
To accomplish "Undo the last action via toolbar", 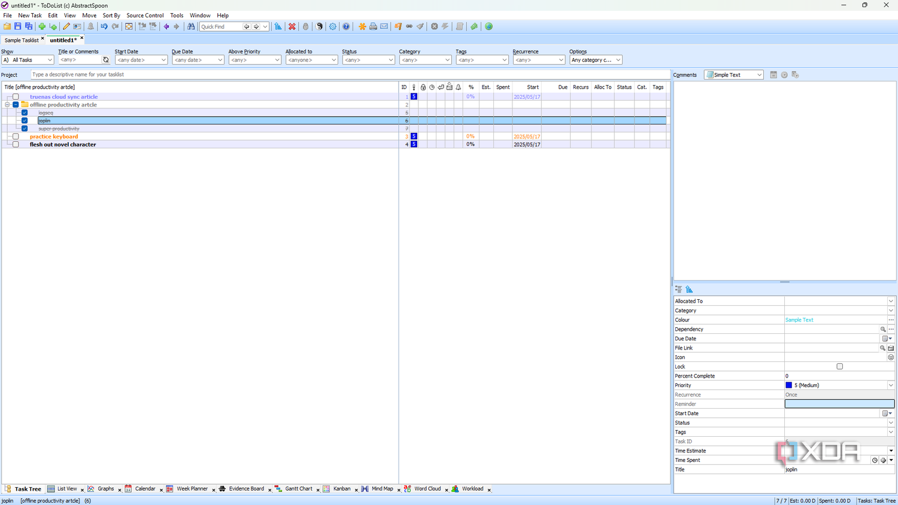I will 104,26.
